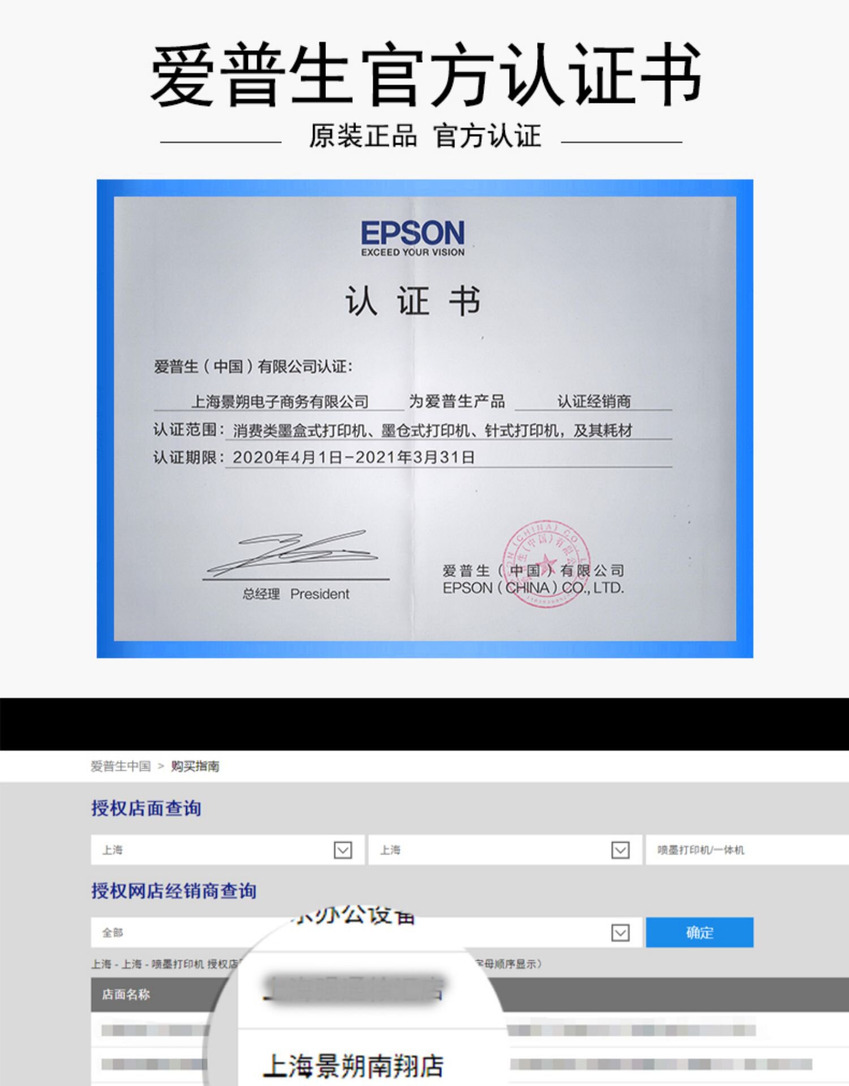Expand the first 上海 province dropdown arrow
849x1086 pixels.
(342, 850)
